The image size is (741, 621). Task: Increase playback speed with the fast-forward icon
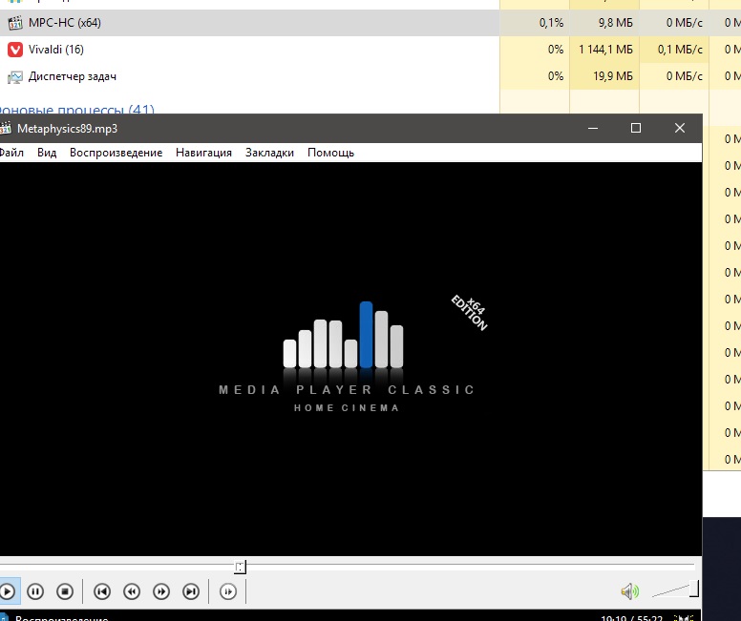point(161,591)
